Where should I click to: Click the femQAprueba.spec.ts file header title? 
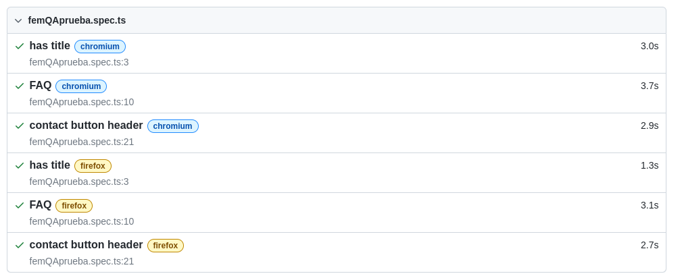click(x=77, y=20)
